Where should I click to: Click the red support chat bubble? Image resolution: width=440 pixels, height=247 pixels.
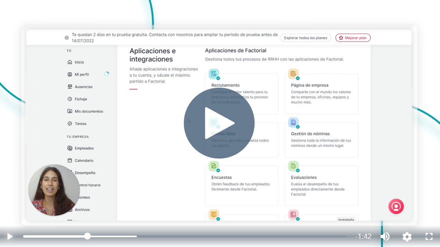coord(396,206)
